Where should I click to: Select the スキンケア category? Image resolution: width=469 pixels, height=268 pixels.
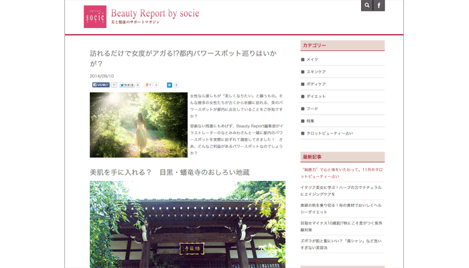316,72
